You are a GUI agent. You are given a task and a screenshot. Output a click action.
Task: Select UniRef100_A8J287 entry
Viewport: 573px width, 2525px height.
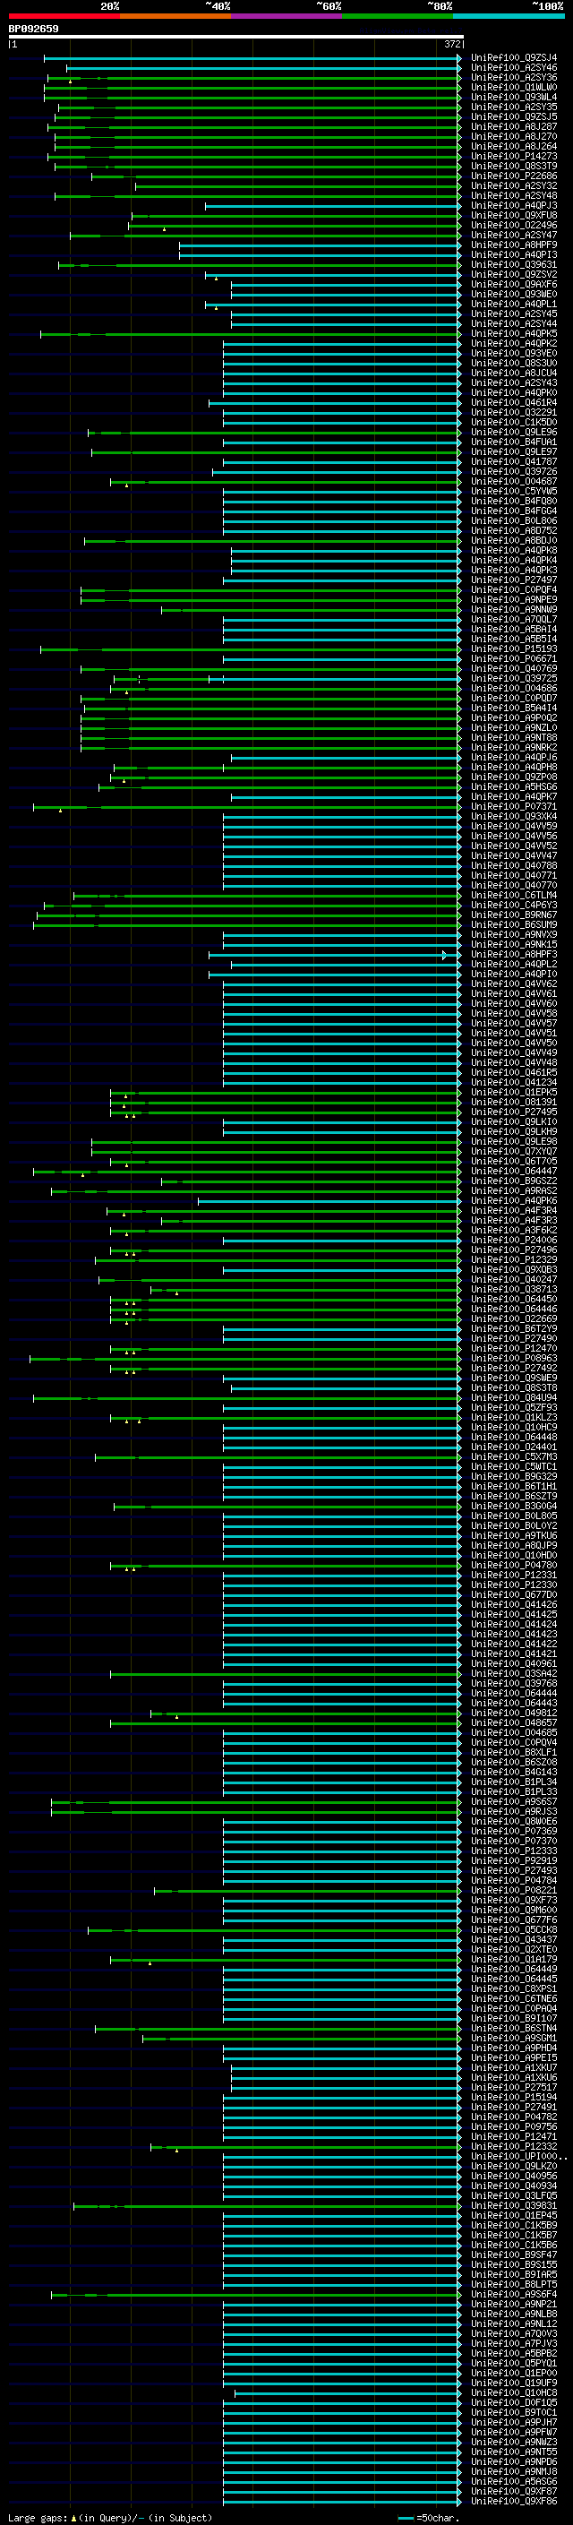tap(513, 126)
